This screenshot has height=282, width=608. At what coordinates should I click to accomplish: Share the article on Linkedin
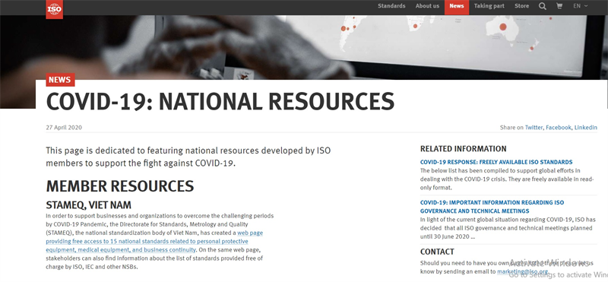pos(585,128)
